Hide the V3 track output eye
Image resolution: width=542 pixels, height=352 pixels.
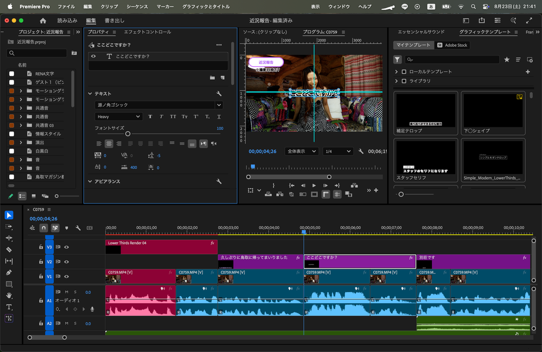click(67, 247)
